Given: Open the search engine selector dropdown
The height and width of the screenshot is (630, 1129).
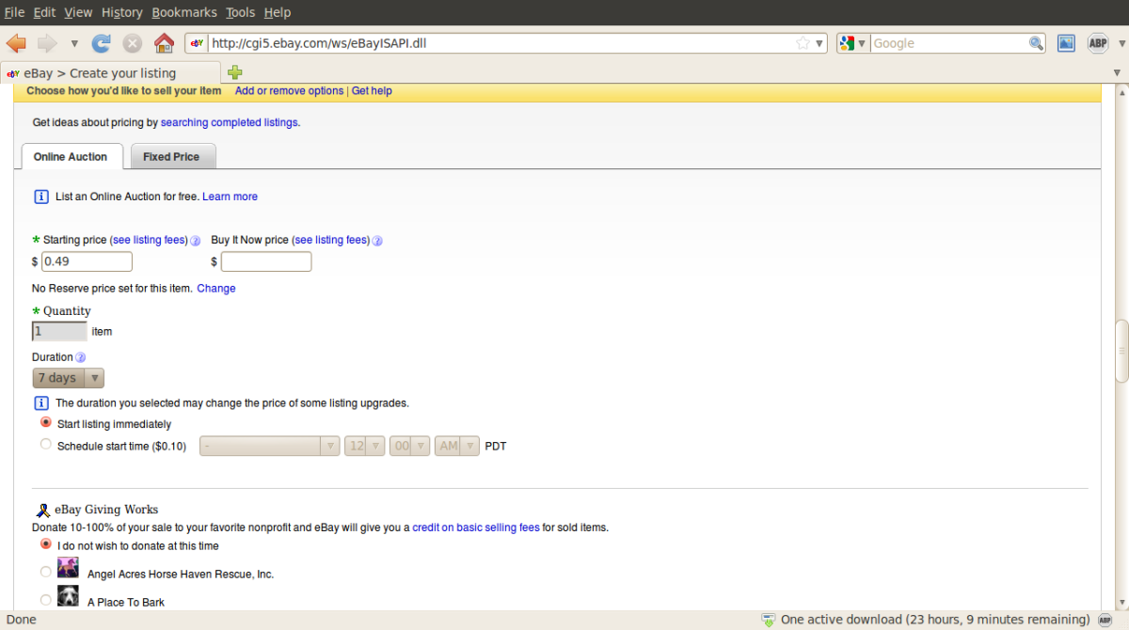Looking at the screenshot, I should tap(851, 42).
